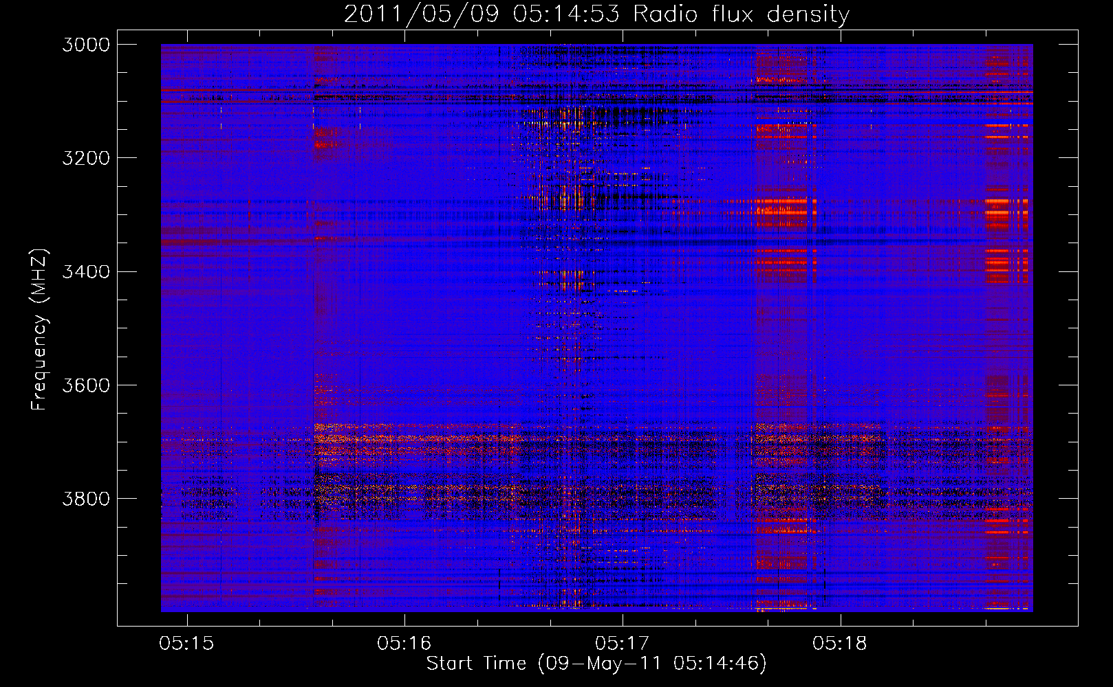Screen dimensions: 1113x687
Task: Click the 05:17 time tick label
Action: (623, 644)
